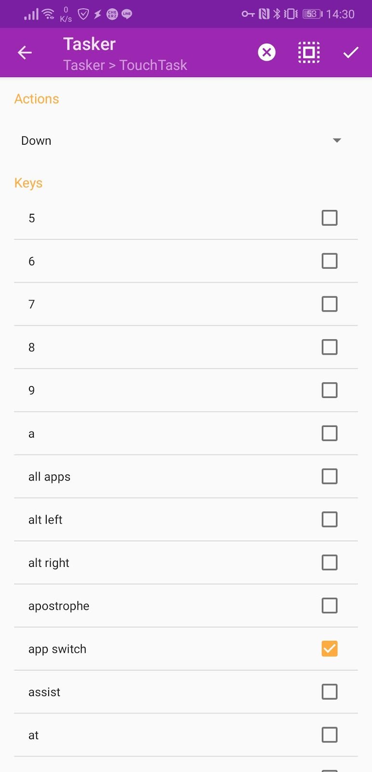Tap the Wi-Fi status icon
Viewport: 372px width, 772px height.
48,14
